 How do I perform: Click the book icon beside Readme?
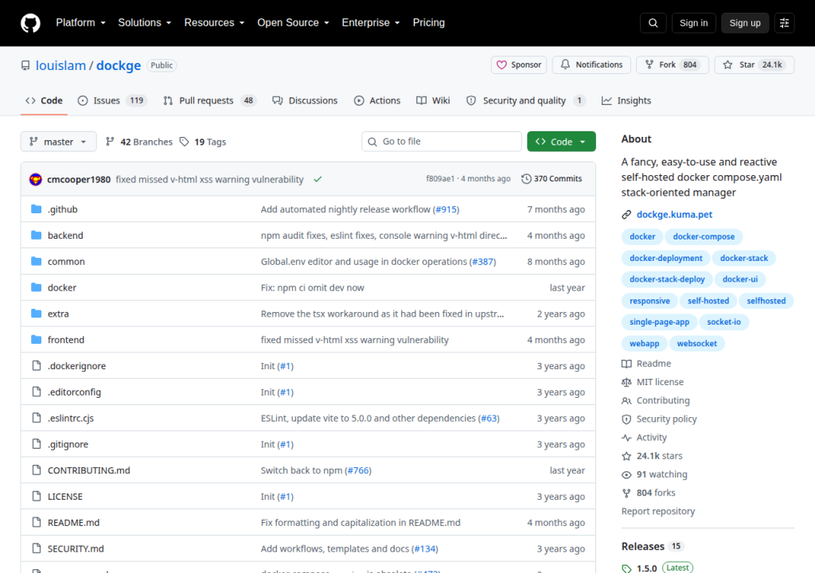tap(626, 364)
